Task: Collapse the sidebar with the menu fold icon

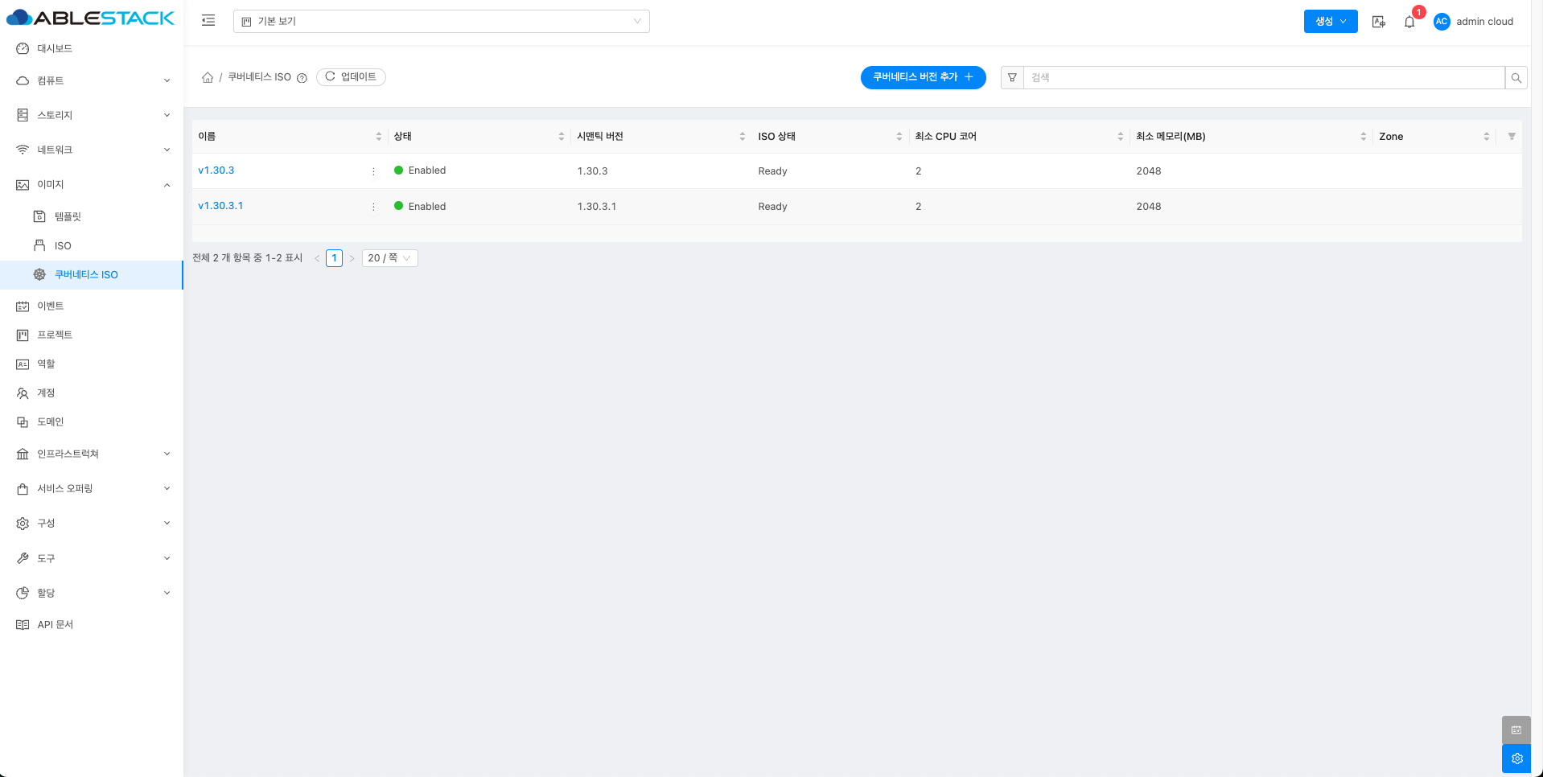Action: point(208,21)
